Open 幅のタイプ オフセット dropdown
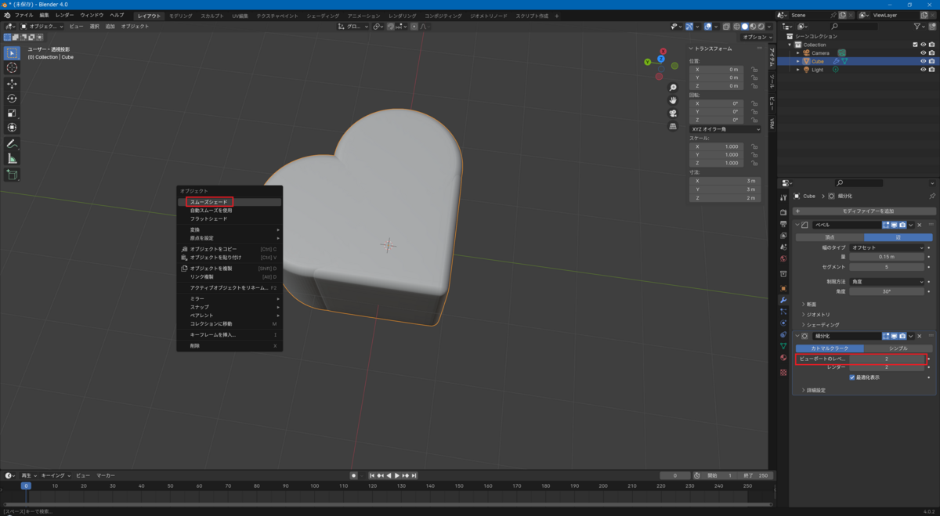Image resolution: width=940 pixels, height=516 pixels. [x=888, y=247]
